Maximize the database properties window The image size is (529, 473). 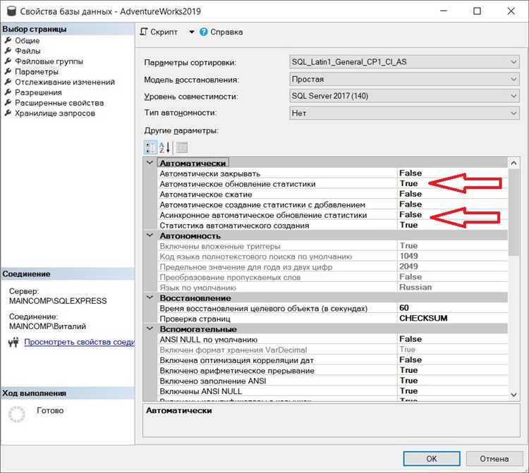click(x=477, y=11)
